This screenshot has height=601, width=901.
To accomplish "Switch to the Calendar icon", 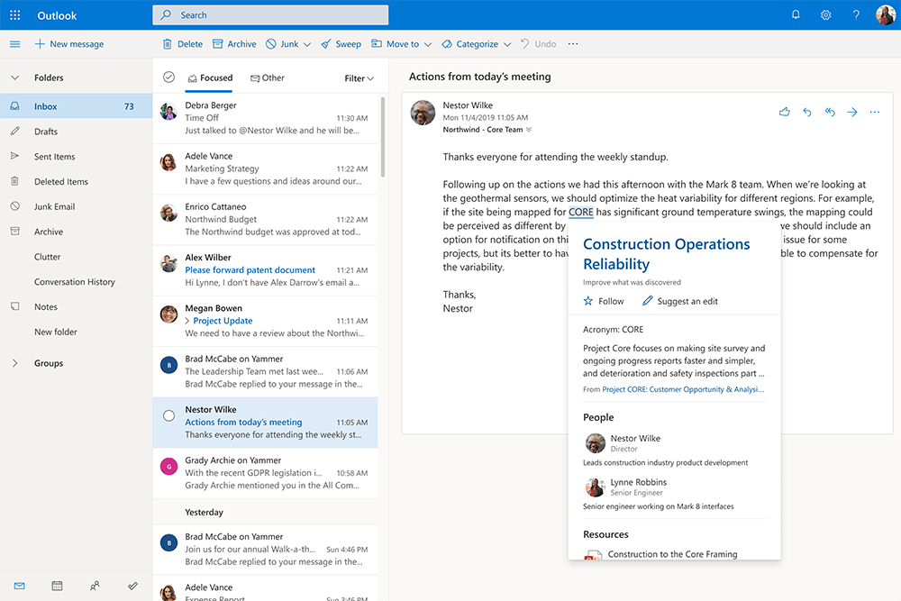I will point(57,586).
